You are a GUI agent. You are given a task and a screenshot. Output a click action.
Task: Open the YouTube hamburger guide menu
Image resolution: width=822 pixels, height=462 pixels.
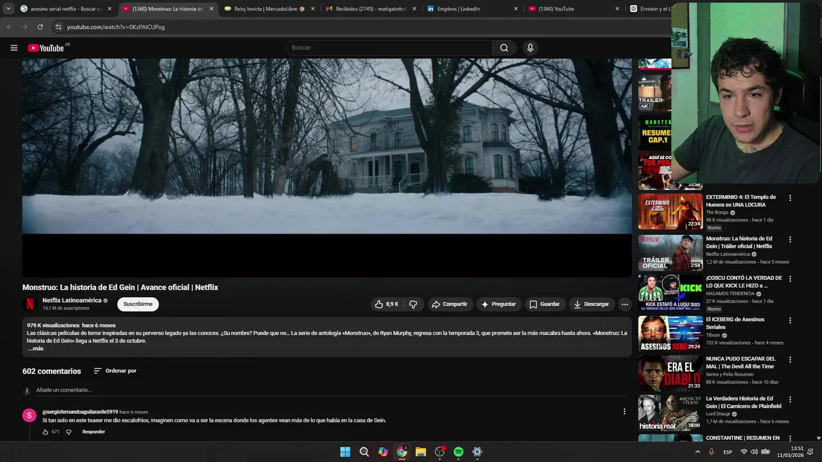13,47
